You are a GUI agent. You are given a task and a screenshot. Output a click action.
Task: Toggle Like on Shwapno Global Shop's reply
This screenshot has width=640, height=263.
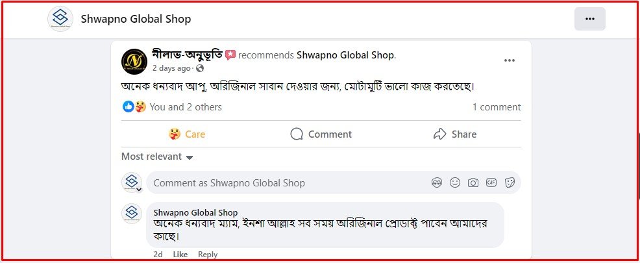[x=180, y=255]
